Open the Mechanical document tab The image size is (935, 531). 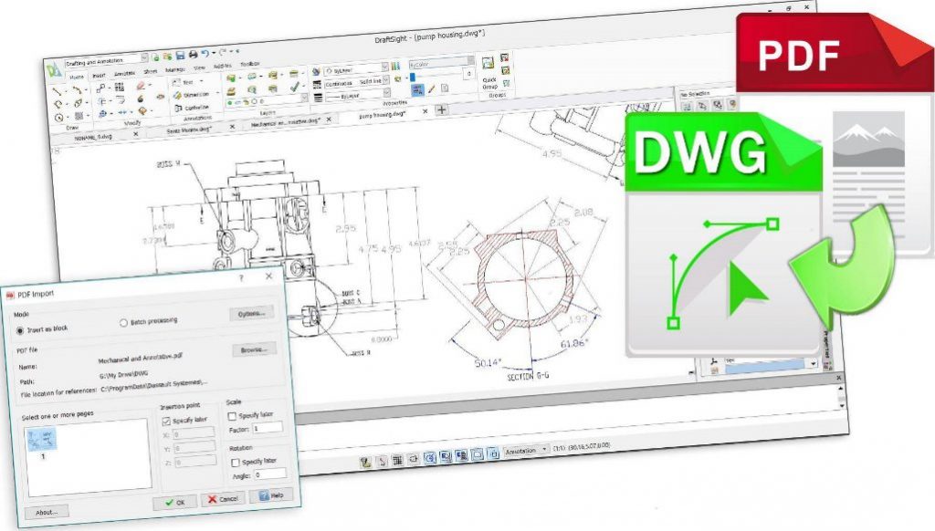coord(285,122)
